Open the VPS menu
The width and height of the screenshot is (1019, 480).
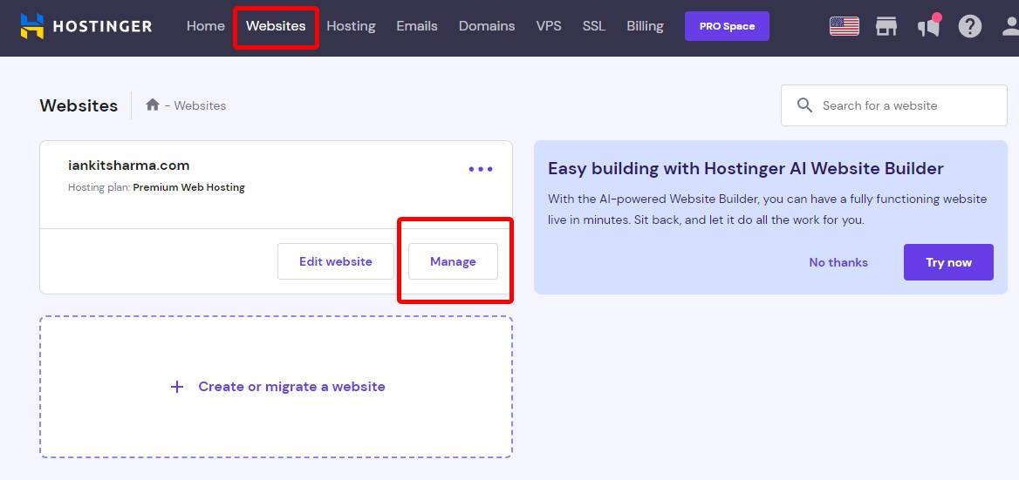pos(549,26)
